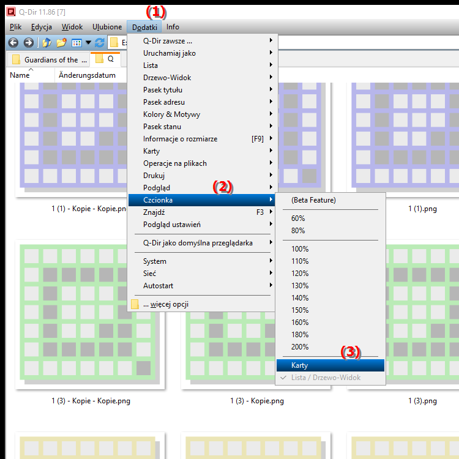The height and width of the screenshot is (459, 459).
Task: Open Q-Dir jako domyślna przeglądarka submenu
Action: [201, 243]
